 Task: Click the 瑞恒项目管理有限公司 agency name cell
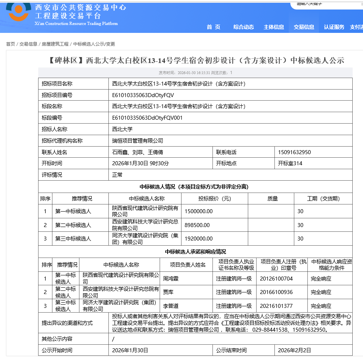[x=137, y=141]
